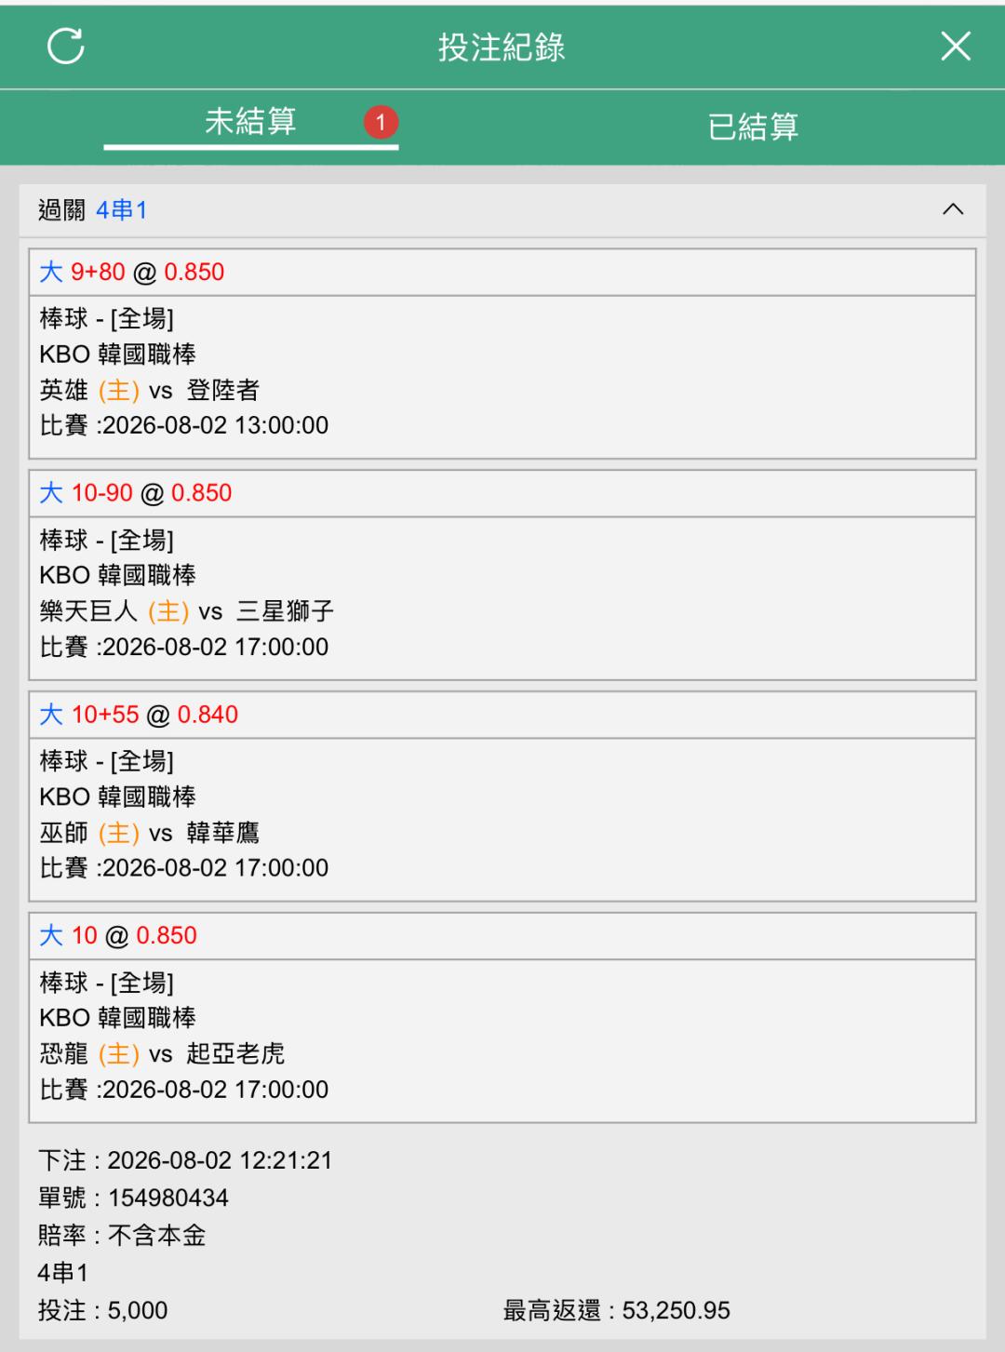Open the 已結算 tab
This screenshot has width=1005, height=1352.
click(753, 127)
